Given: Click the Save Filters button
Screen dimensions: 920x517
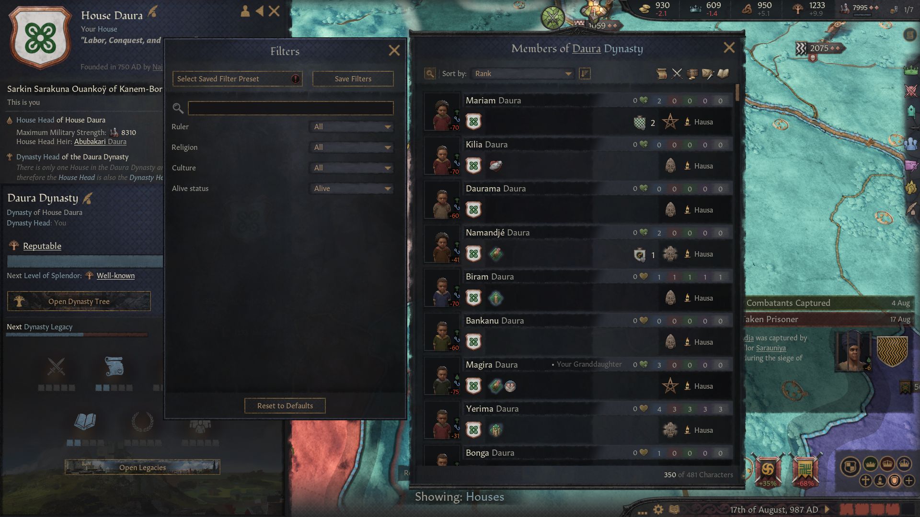Looking at the screenshot, I should point(353,79).
